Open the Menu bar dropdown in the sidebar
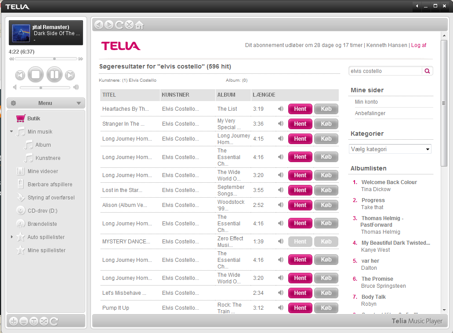Screen dimensions: 453x333 [x=46, y=103]
